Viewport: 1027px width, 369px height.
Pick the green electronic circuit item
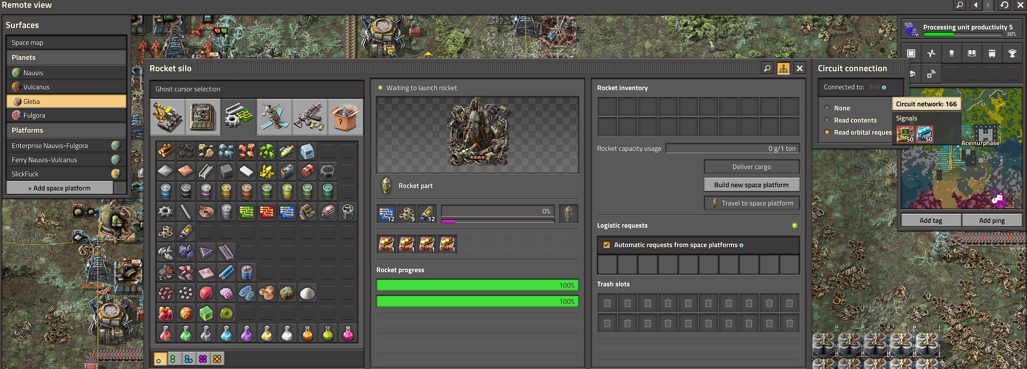point(247,212)
